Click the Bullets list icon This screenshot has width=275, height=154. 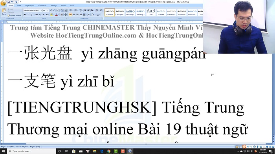(70, 10)
